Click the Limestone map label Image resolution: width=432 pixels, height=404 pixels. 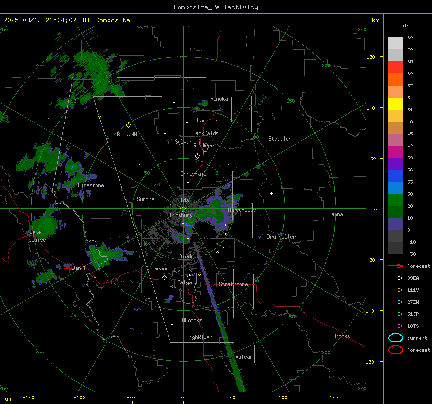pos(91,185)
